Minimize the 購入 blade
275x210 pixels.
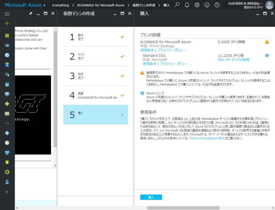[x=257, y=14]
